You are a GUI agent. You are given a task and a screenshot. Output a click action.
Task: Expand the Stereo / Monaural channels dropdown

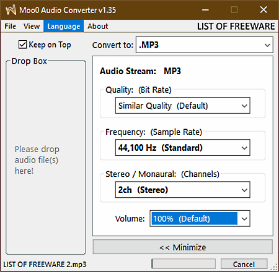(183, 190)
